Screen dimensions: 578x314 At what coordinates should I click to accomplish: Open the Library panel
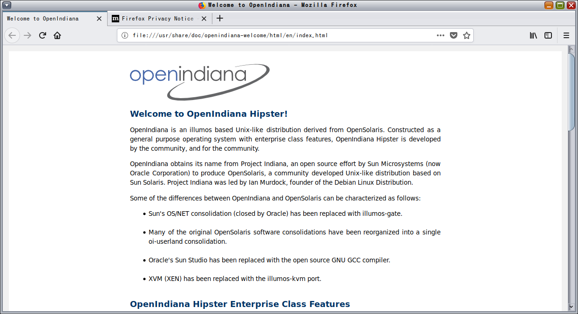click(534, 35)
